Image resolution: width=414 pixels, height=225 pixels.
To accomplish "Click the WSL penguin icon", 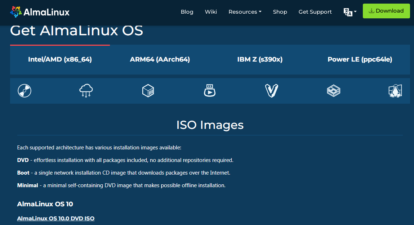I will coord(395,91).
